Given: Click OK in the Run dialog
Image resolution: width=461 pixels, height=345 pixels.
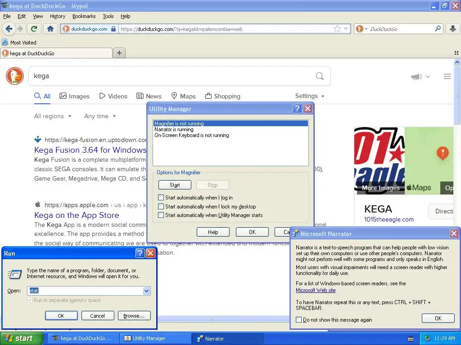Looking at the screenshot, I should pos(61,316).
